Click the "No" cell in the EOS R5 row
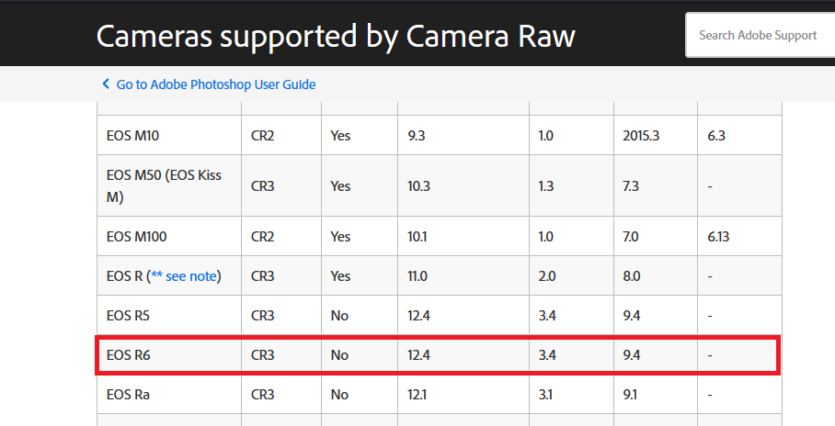 pyautogui.click(x=339, y=316)
